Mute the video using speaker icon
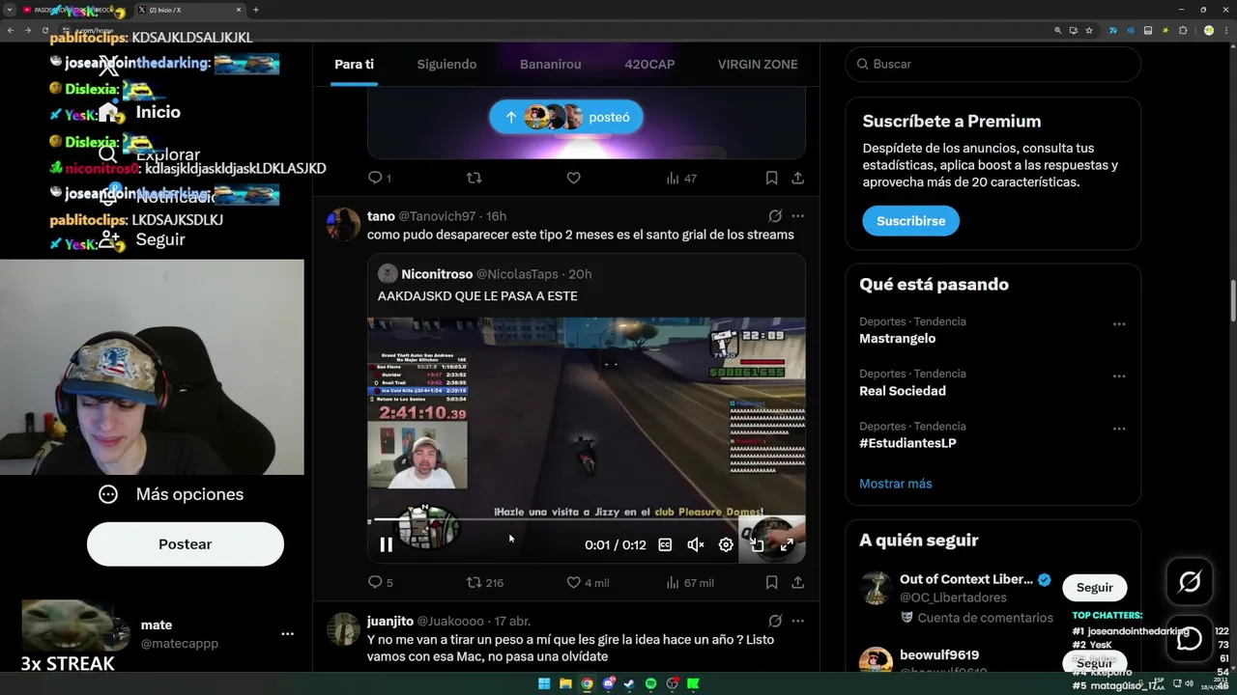 click(x=696, y=544)
